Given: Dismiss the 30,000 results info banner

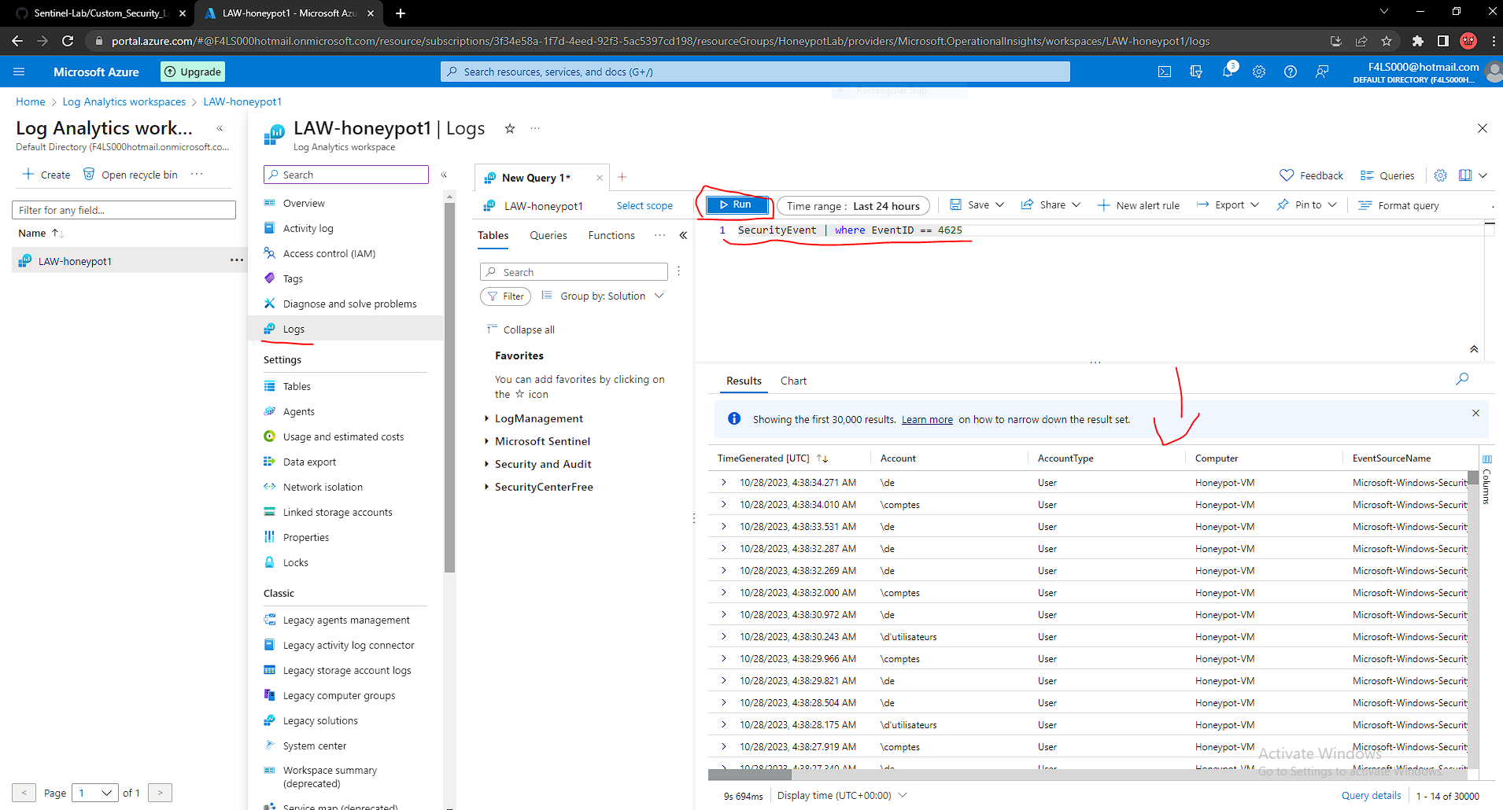Looking at the screenshot, I should pos(1475,413).
